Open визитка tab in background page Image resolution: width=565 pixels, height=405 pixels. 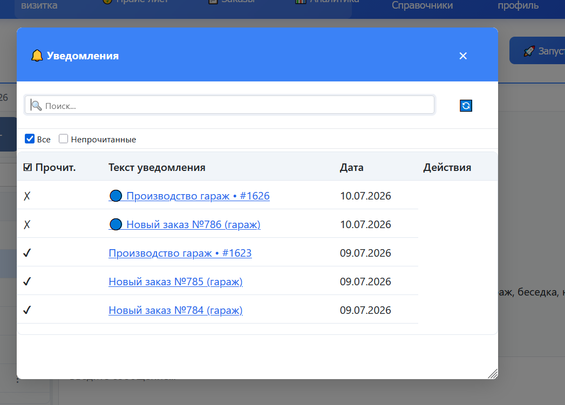39,5
